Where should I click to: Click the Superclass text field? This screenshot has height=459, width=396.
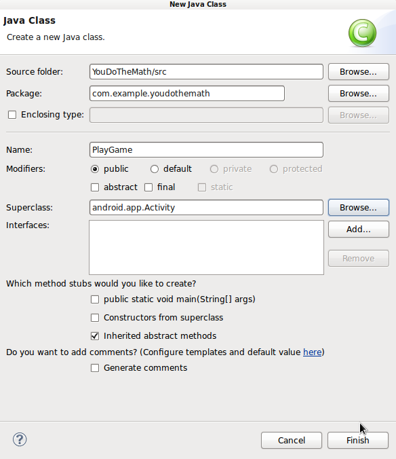tap(206, 208)
